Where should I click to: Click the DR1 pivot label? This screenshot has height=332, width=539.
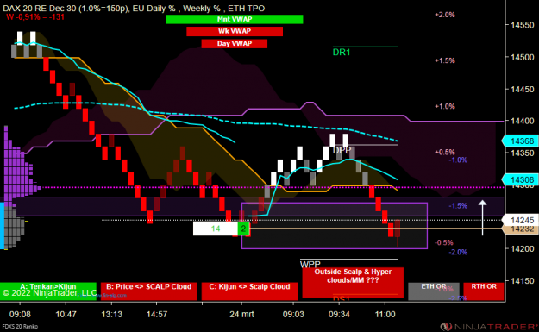point(342,53)
